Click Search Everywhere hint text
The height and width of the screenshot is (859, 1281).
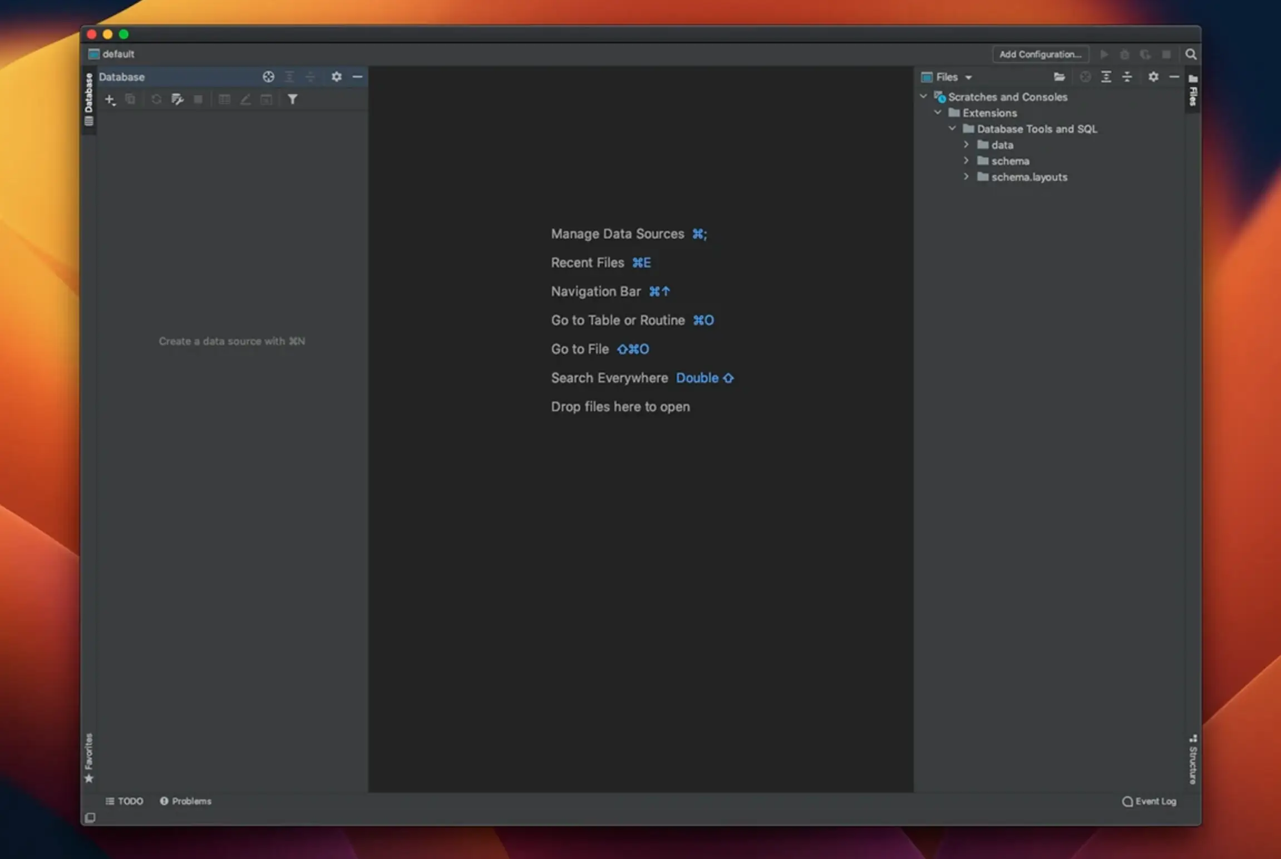[609, 378]
